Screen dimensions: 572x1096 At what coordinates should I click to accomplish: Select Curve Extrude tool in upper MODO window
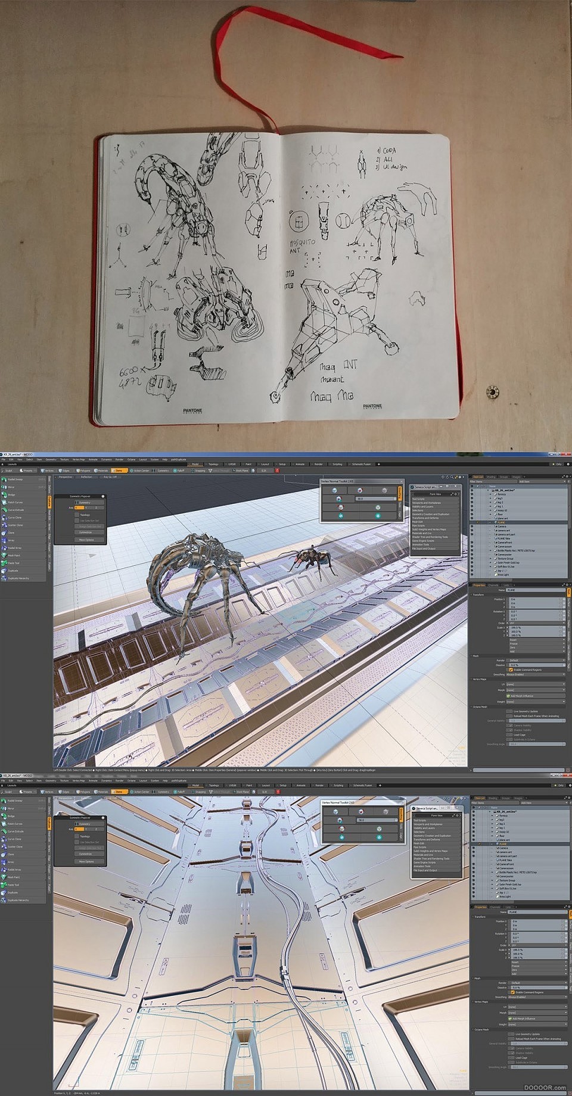coord(16,510)
